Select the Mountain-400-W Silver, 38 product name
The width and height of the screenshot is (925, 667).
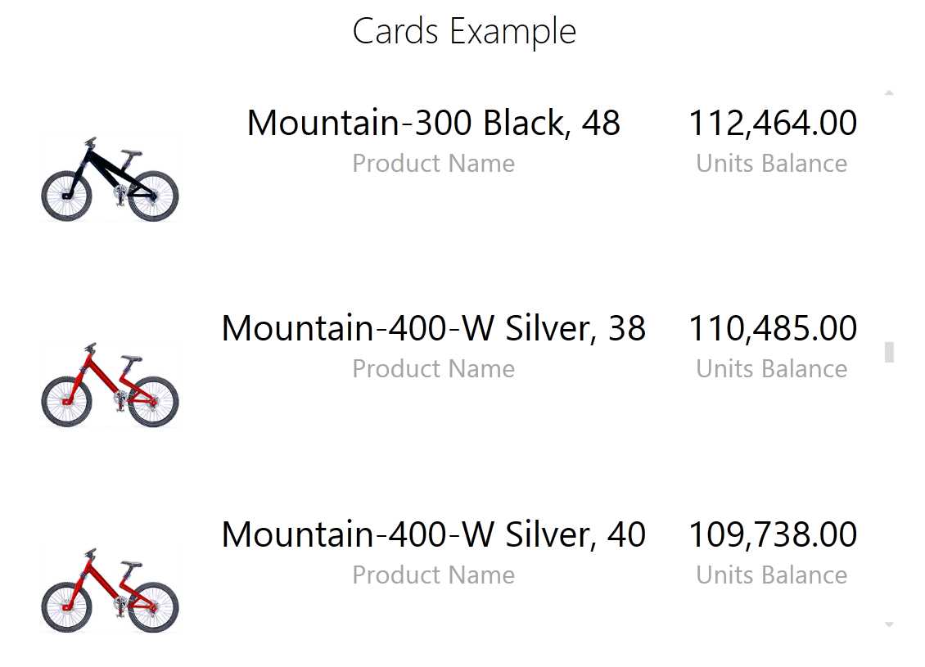pyautogui.click(x=434, y=328)
